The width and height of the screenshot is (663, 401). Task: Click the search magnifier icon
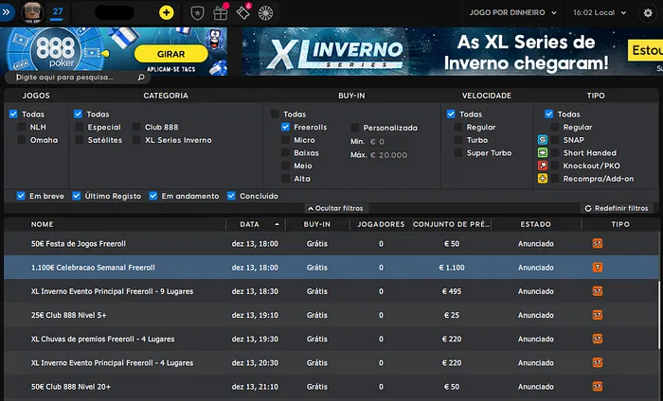point(141,78)
